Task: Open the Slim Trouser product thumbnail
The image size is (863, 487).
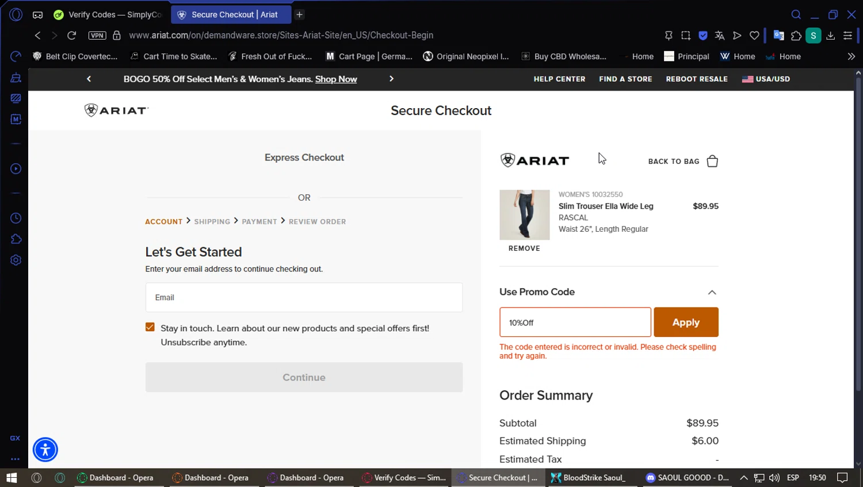Action: pyautogui.click(x=524, y=214)
